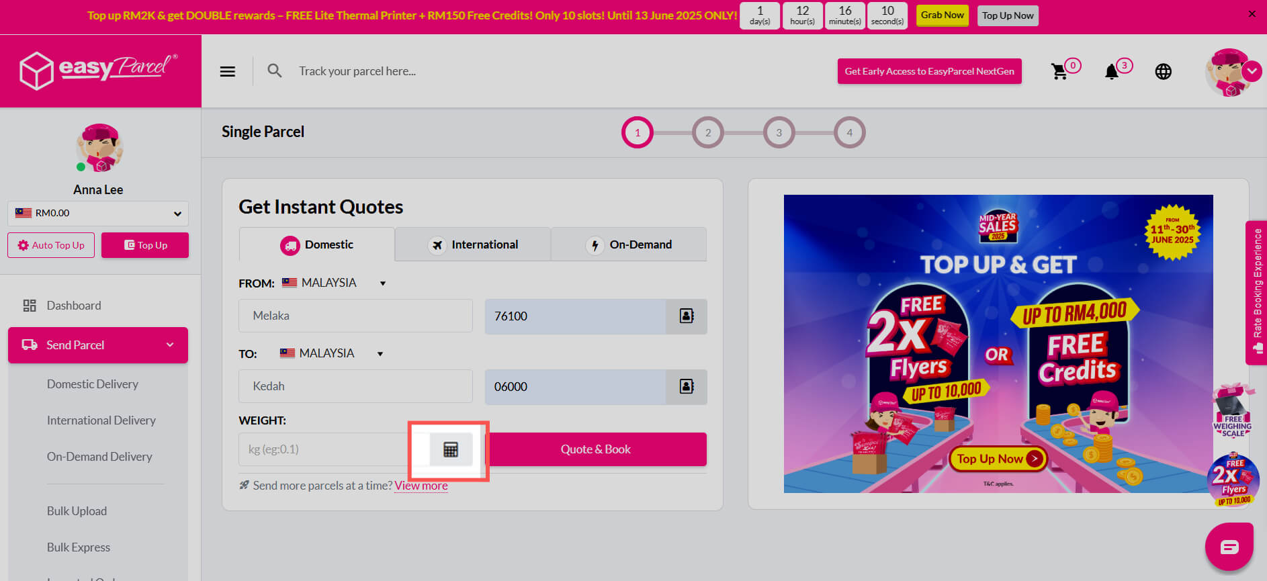Click Anna Lee sidebar avatar

(99, 148)
